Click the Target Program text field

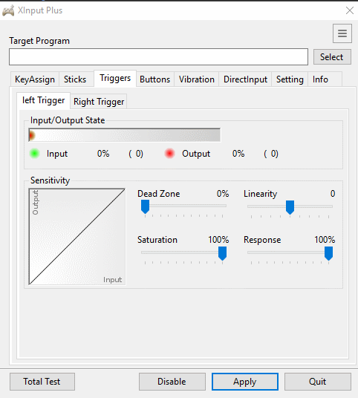(x=158, y=57)
